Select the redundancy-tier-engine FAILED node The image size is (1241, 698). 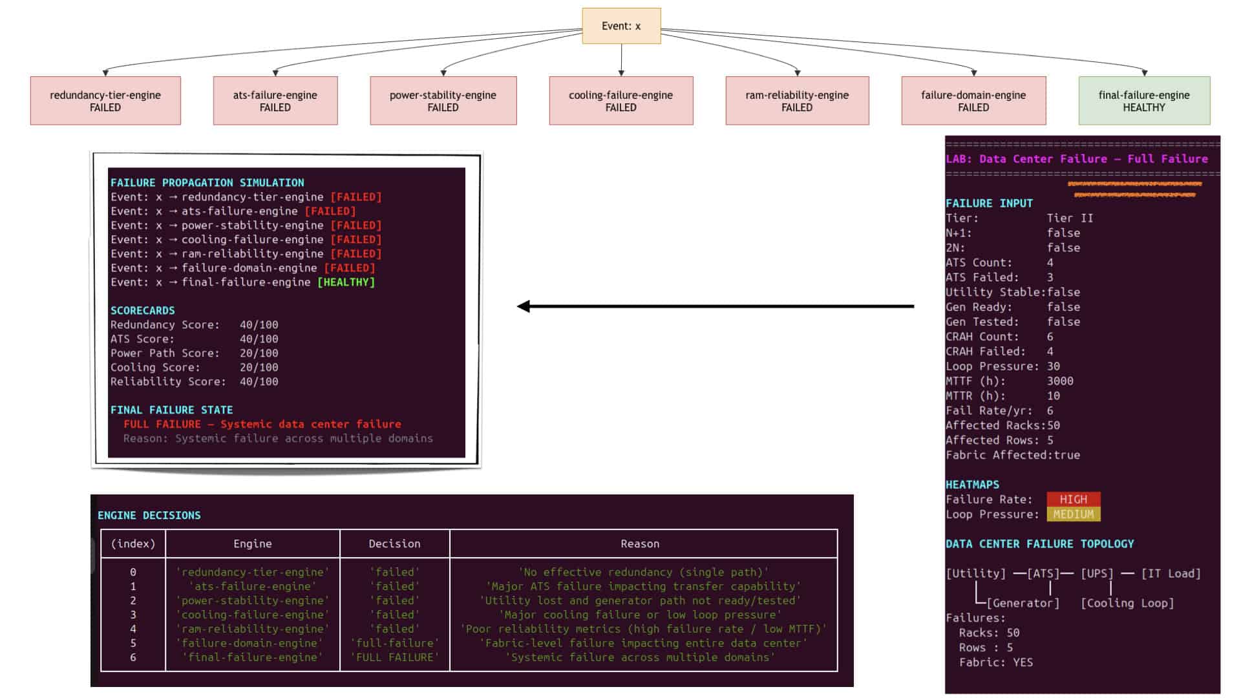pos(105,101)
